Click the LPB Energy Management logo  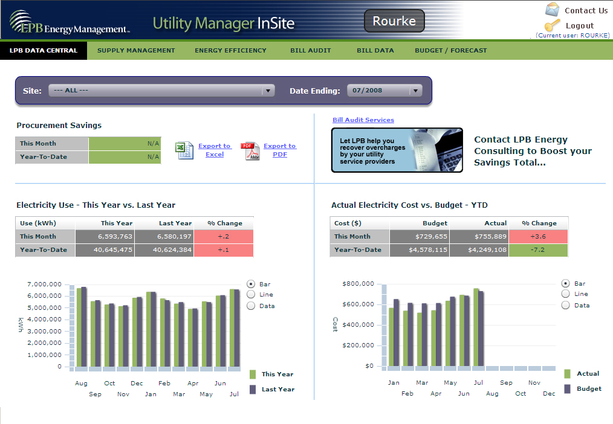pyautogui.click(x=70, y=22)
